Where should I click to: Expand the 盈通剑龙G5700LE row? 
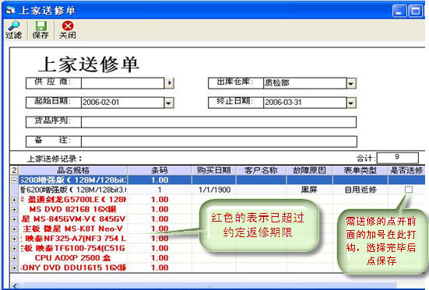click(14, 200)
